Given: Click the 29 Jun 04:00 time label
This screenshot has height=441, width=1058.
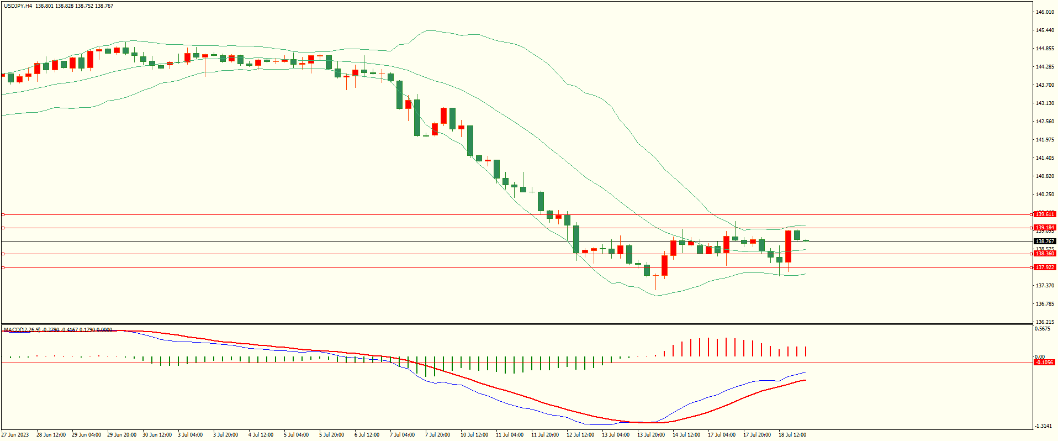Looking at the screenshot, I should 87,435.
